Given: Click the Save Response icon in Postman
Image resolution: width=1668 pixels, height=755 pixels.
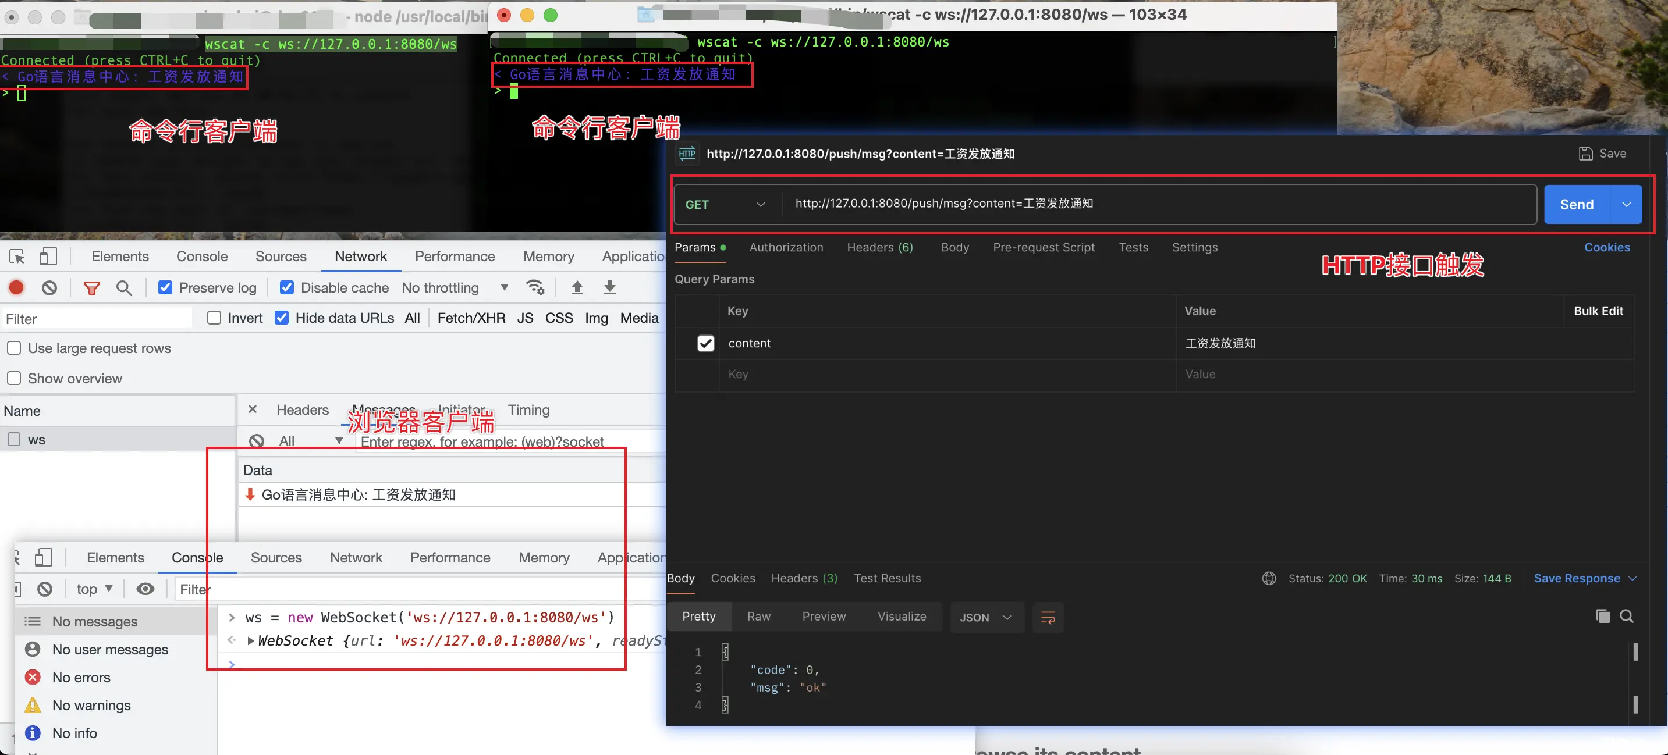Looking at the screenshot, I should pos(1578,578).
